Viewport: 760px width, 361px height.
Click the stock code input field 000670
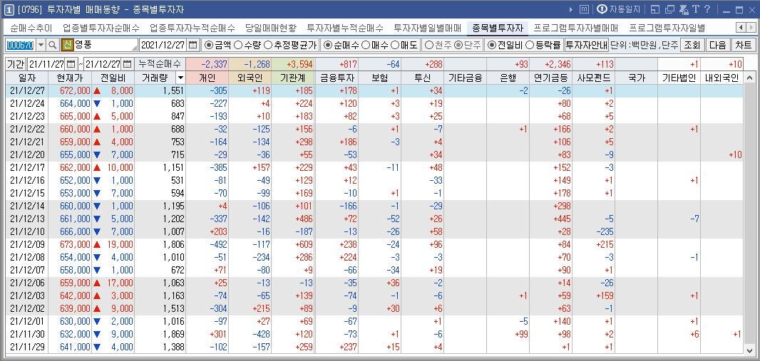click(21, 45)
